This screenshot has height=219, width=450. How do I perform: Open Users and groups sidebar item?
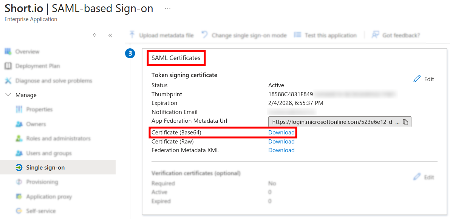tap(49, 153)
